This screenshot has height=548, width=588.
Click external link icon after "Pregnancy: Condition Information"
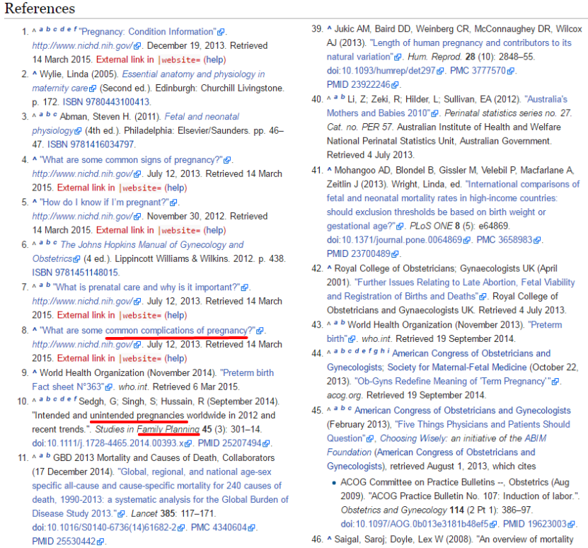pyautogui.click(x=221, y=32)
